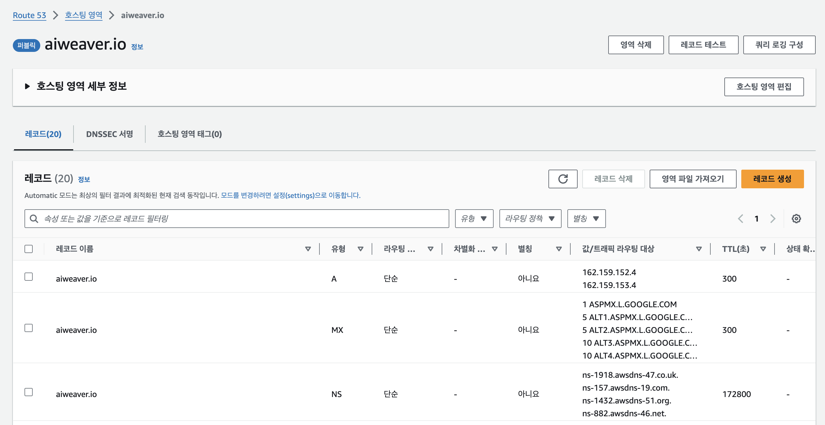
Task: Click the 유형 column header
Action: coord(338,249)
